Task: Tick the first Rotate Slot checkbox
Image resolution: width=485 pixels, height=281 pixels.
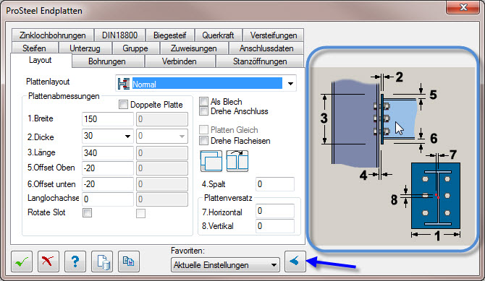Action: (87, 212)
